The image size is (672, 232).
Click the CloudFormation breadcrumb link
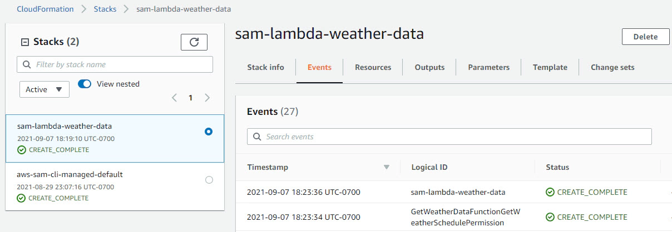tap(45, 9)
